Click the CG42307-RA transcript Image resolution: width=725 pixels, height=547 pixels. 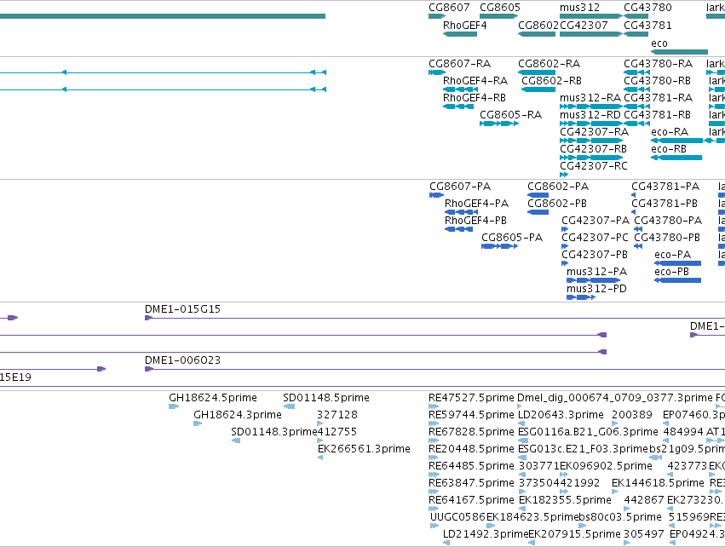point(591,141)
